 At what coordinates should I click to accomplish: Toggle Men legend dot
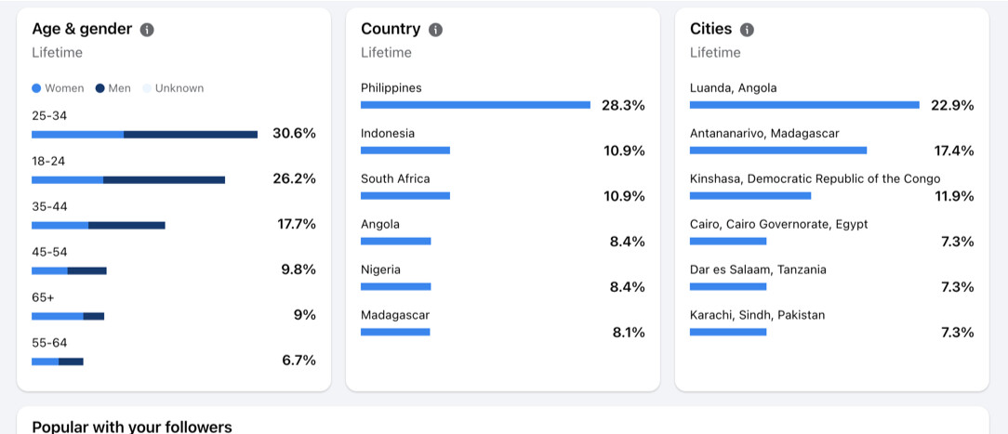(99, 88)
